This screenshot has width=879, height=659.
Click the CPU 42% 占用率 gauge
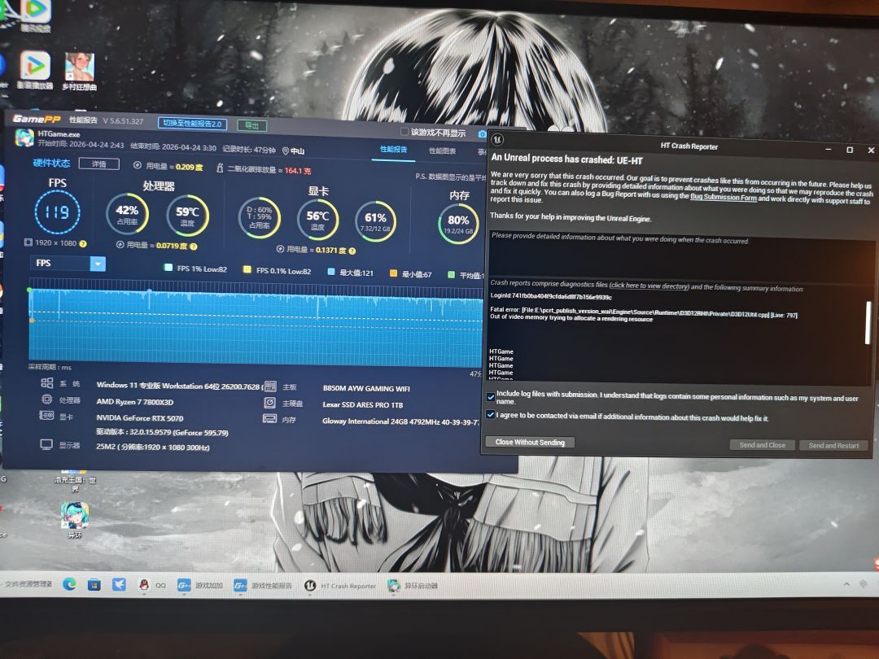(127, 215)
